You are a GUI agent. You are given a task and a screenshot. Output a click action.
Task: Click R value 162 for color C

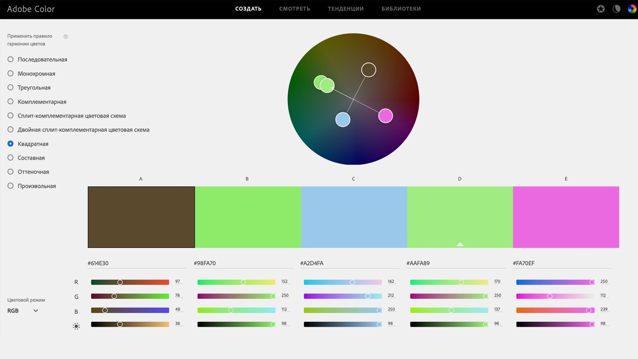point(391,281)
